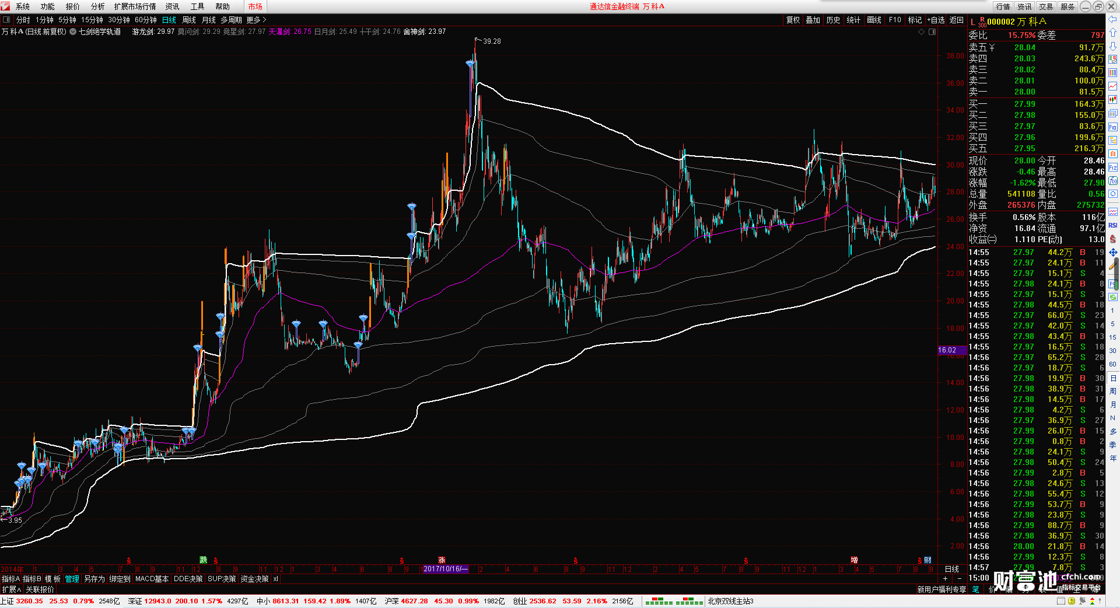
Task: Click the 行情 button at top right
Action: click(1003, 6)
